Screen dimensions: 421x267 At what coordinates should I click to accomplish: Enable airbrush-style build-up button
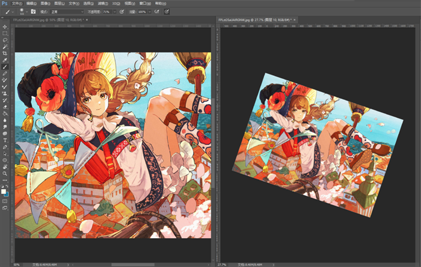[x=157, y=11]
